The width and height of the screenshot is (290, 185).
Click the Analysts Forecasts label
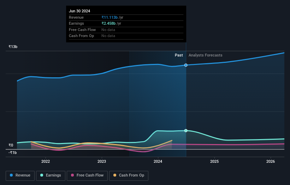point(205,55)
